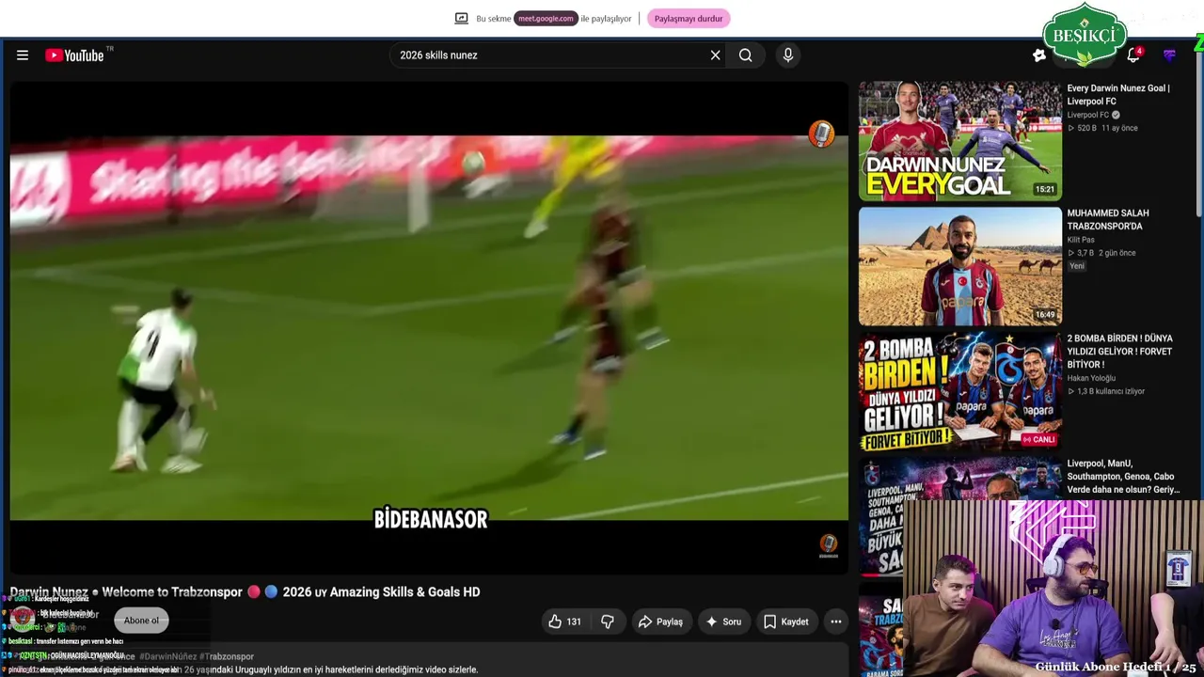Click the #Trabzonspor hashtag in description
Image resolution: width=1204 pixels, height=677 pixels.
click(227, 656)
